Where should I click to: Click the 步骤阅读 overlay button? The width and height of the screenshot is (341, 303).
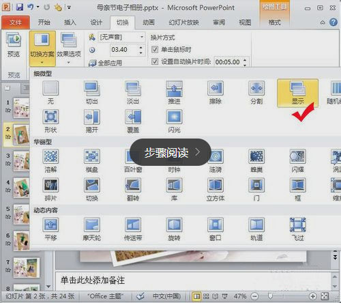click(x=170, y=152)
